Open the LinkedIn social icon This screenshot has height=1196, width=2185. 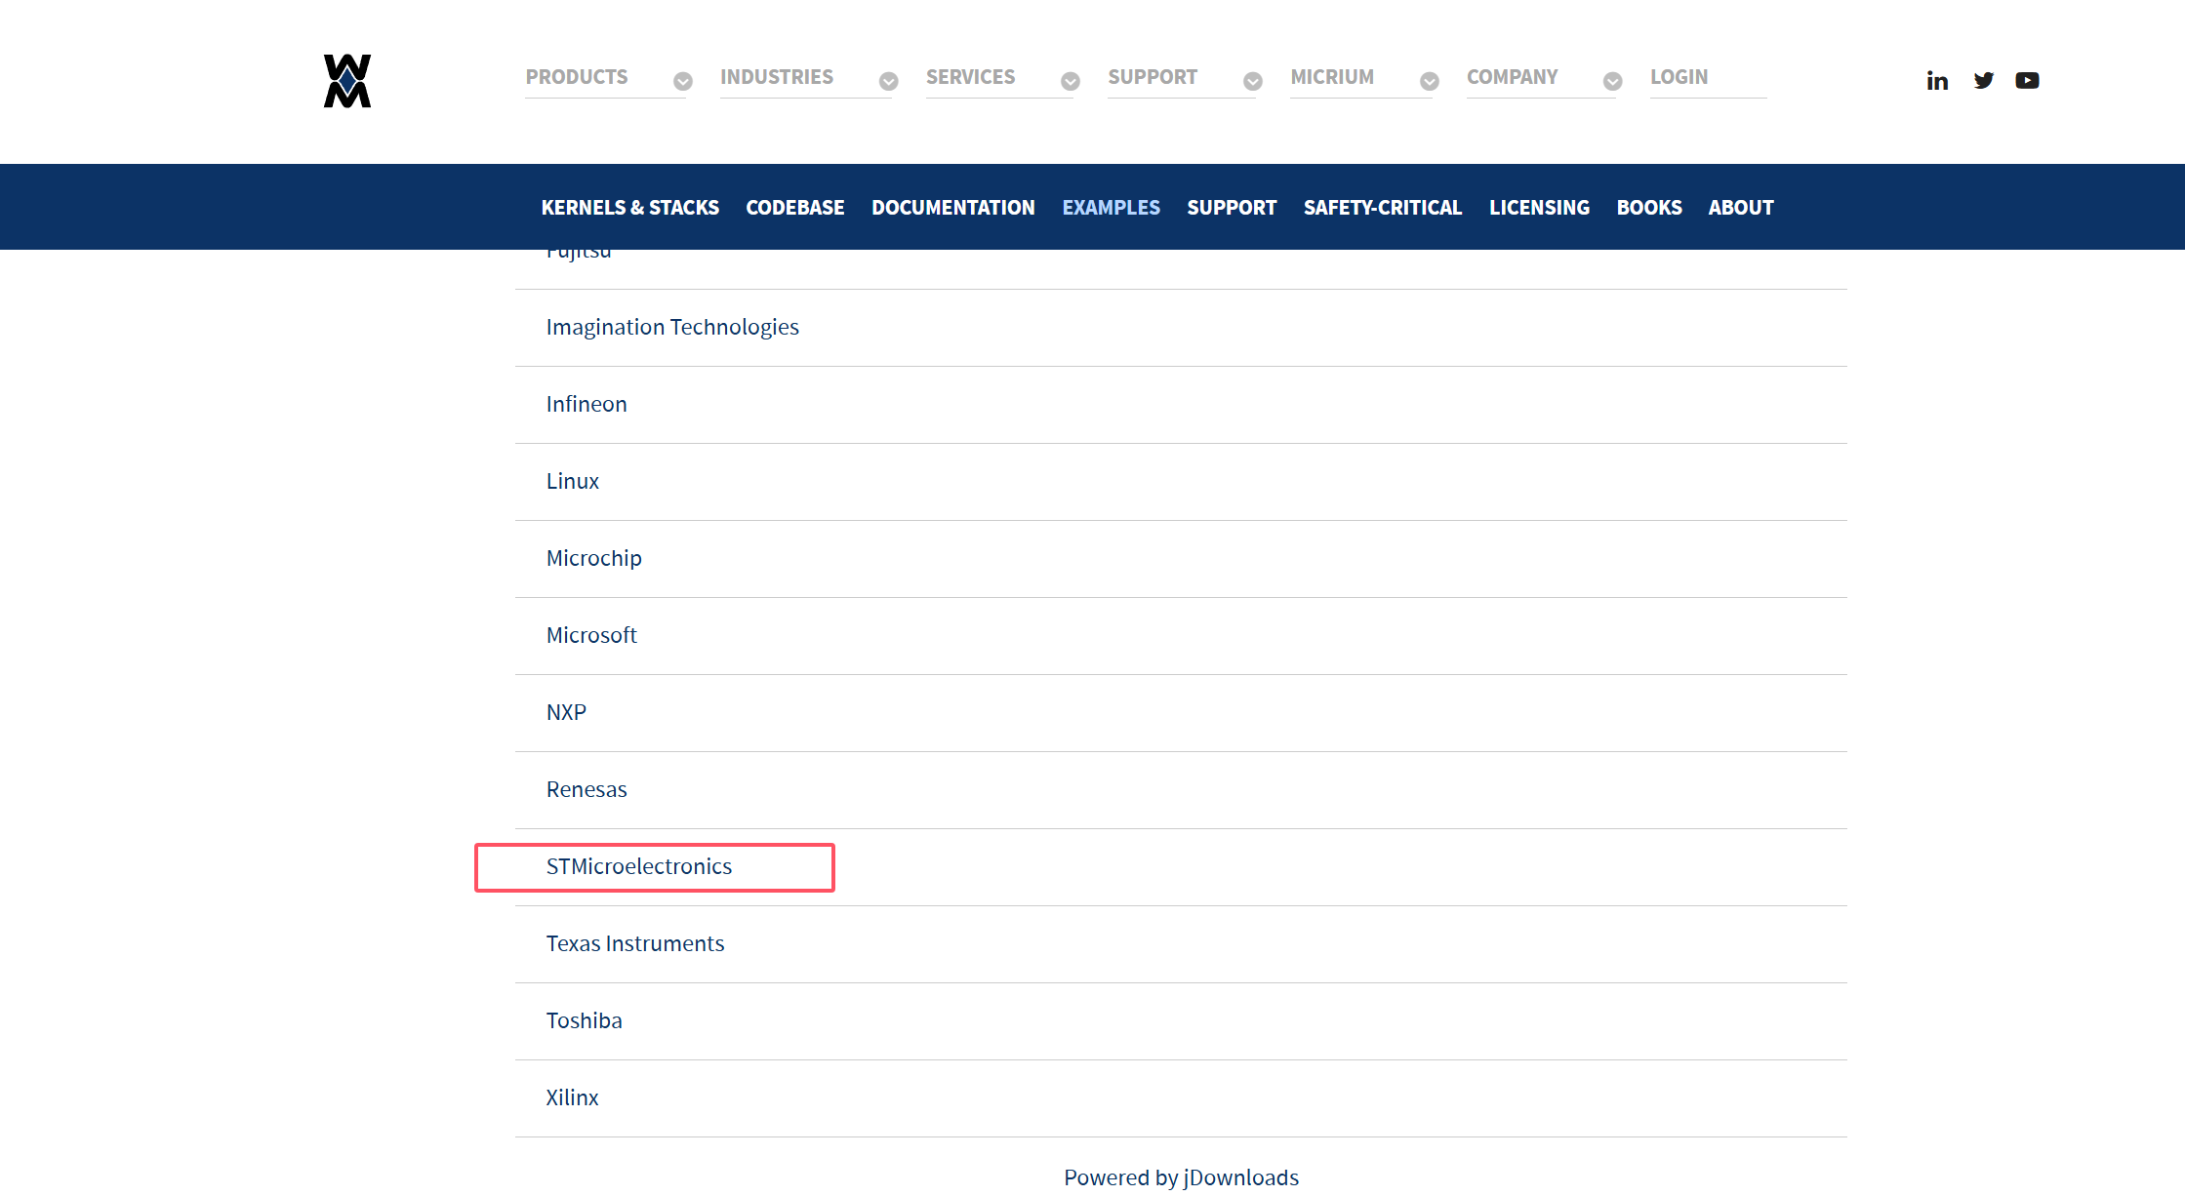1937,81
